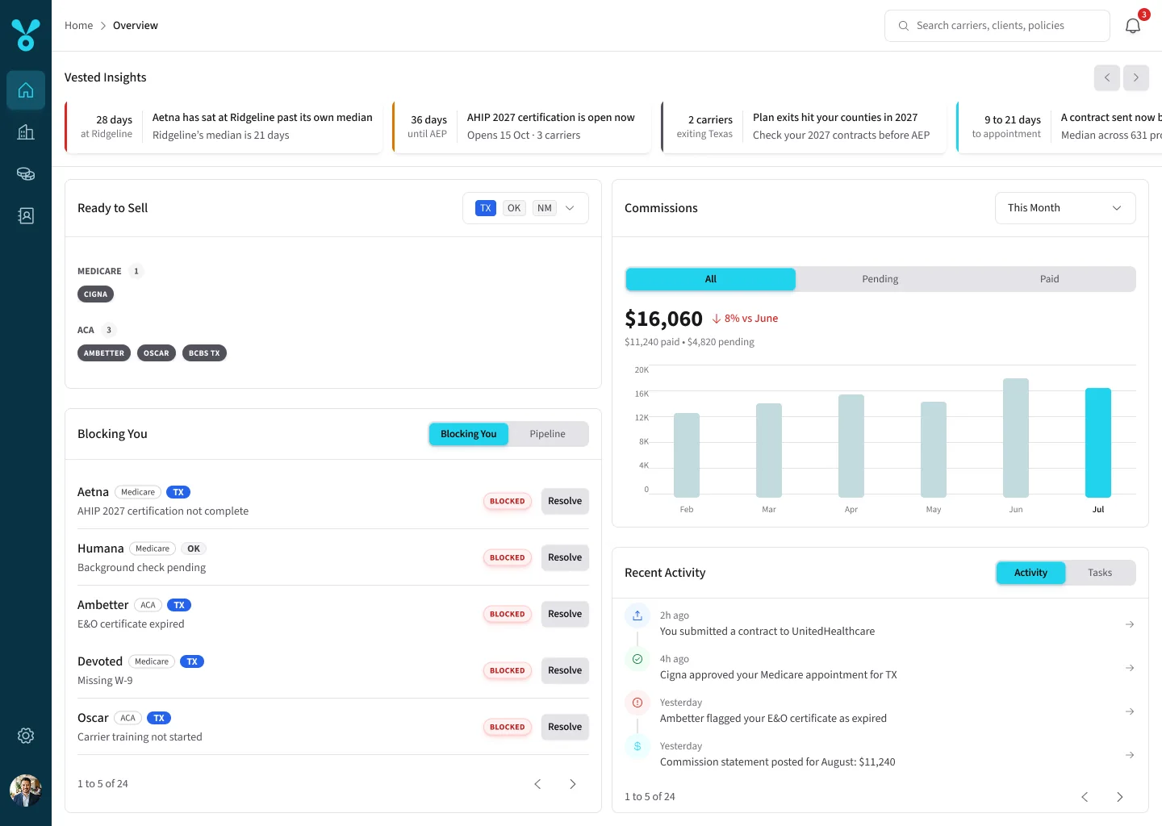Show All commissions tab

coord(711,279)
